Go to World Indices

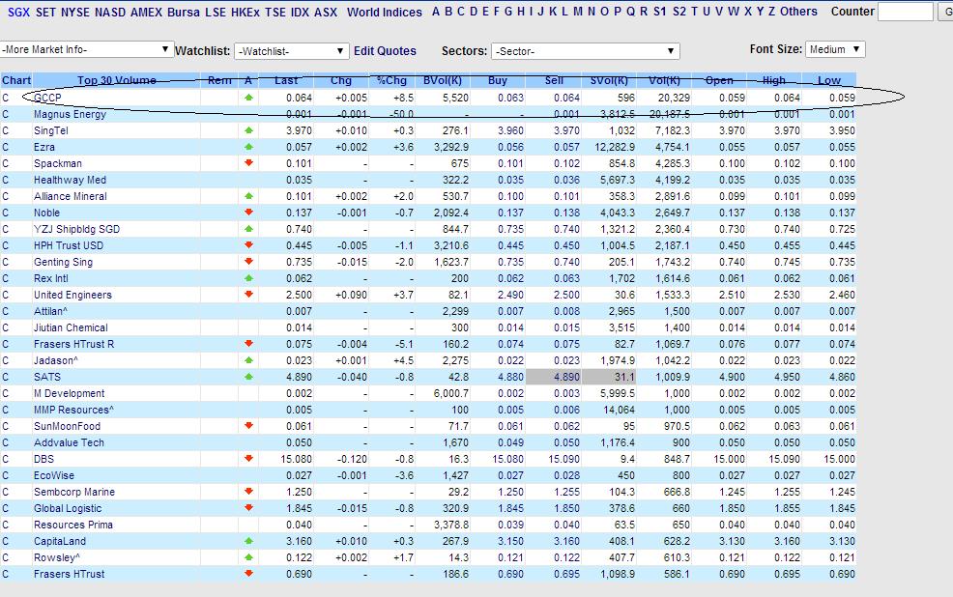click(384, 13)
